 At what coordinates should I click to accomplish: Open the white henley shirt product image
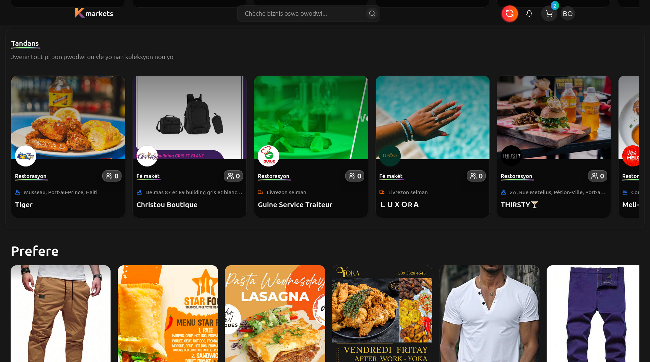(489, 314)
